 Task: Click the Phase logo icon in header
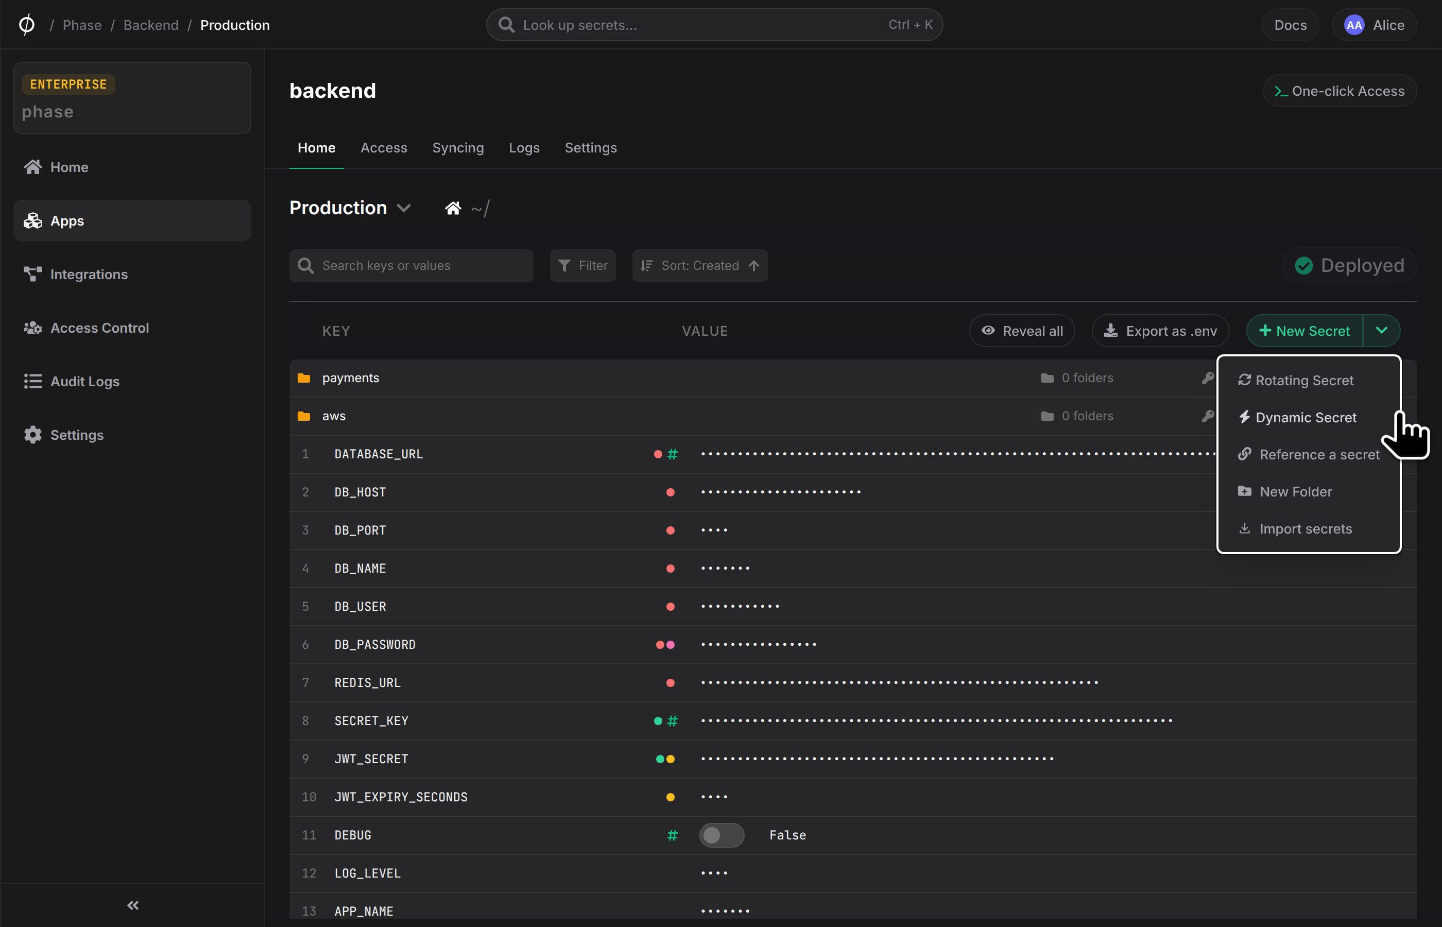tap(26, 25)
